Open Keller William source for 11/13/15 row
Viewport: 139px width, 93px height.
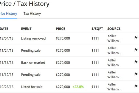(x=114, y=63)
